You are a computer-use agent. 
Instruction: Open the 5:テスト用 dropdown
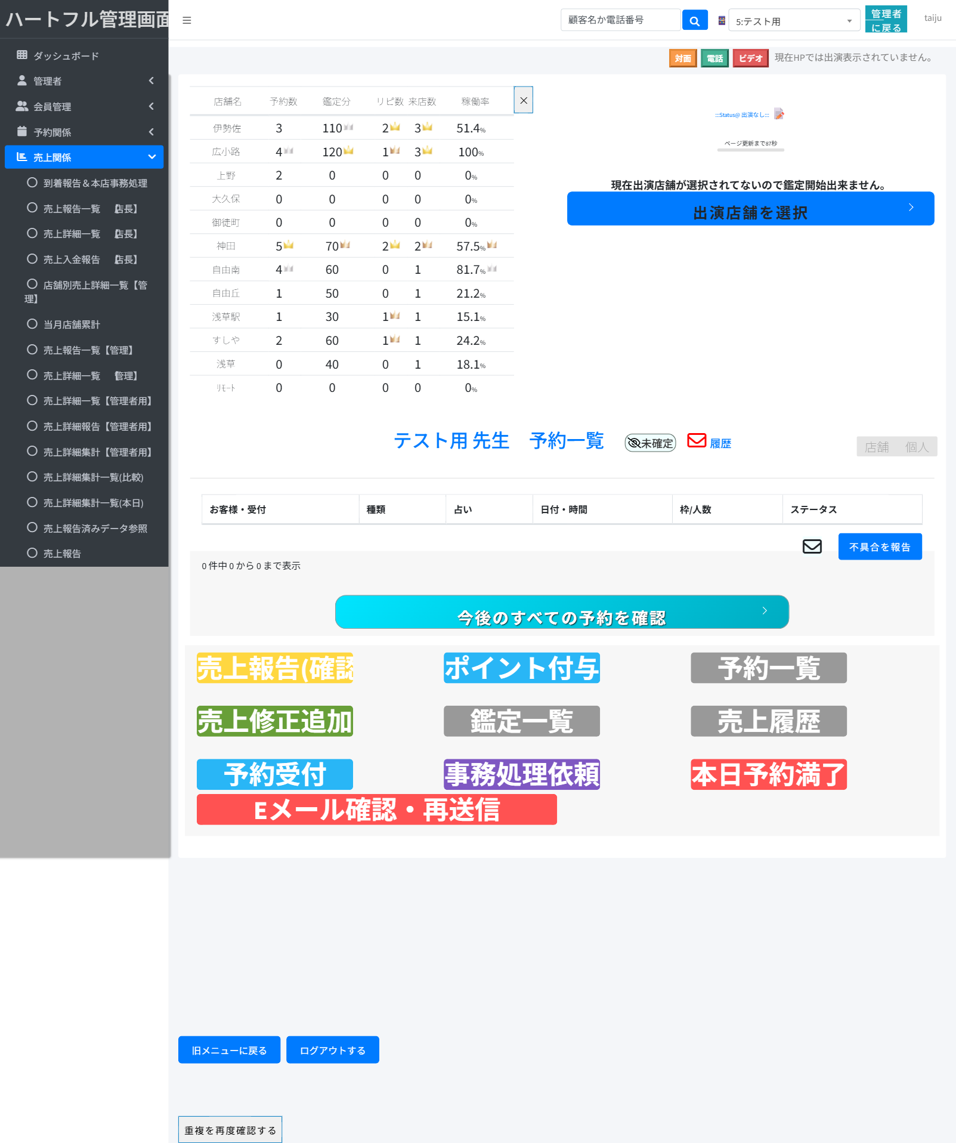coord(793,21)
